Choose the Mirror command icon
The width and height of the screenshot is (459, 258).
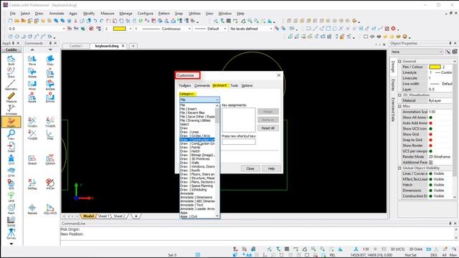(32, 85)
